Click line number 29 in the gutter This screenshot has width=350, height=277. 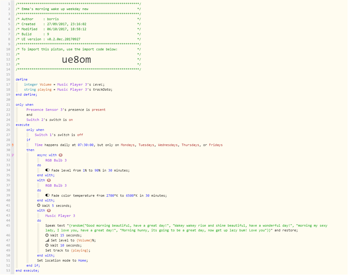pyautogui.click(x=8, y=145)
